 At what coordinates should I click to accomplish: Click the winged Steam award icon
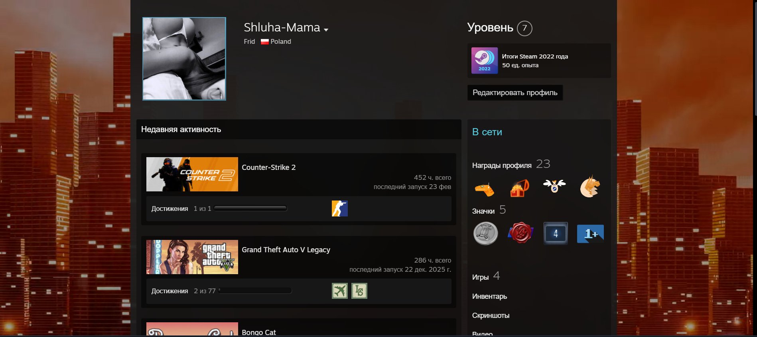pyautogui.click(x=554, y=186)
